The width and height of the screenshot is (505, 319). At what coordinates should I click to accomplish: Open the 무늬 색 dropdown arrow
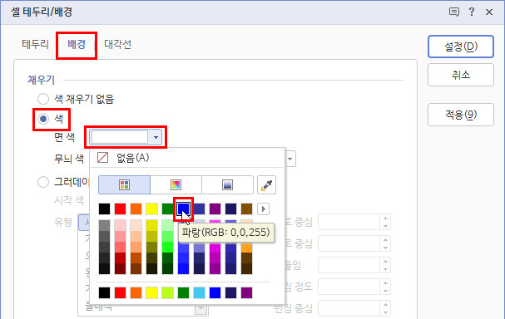click(x=290, y=159)
